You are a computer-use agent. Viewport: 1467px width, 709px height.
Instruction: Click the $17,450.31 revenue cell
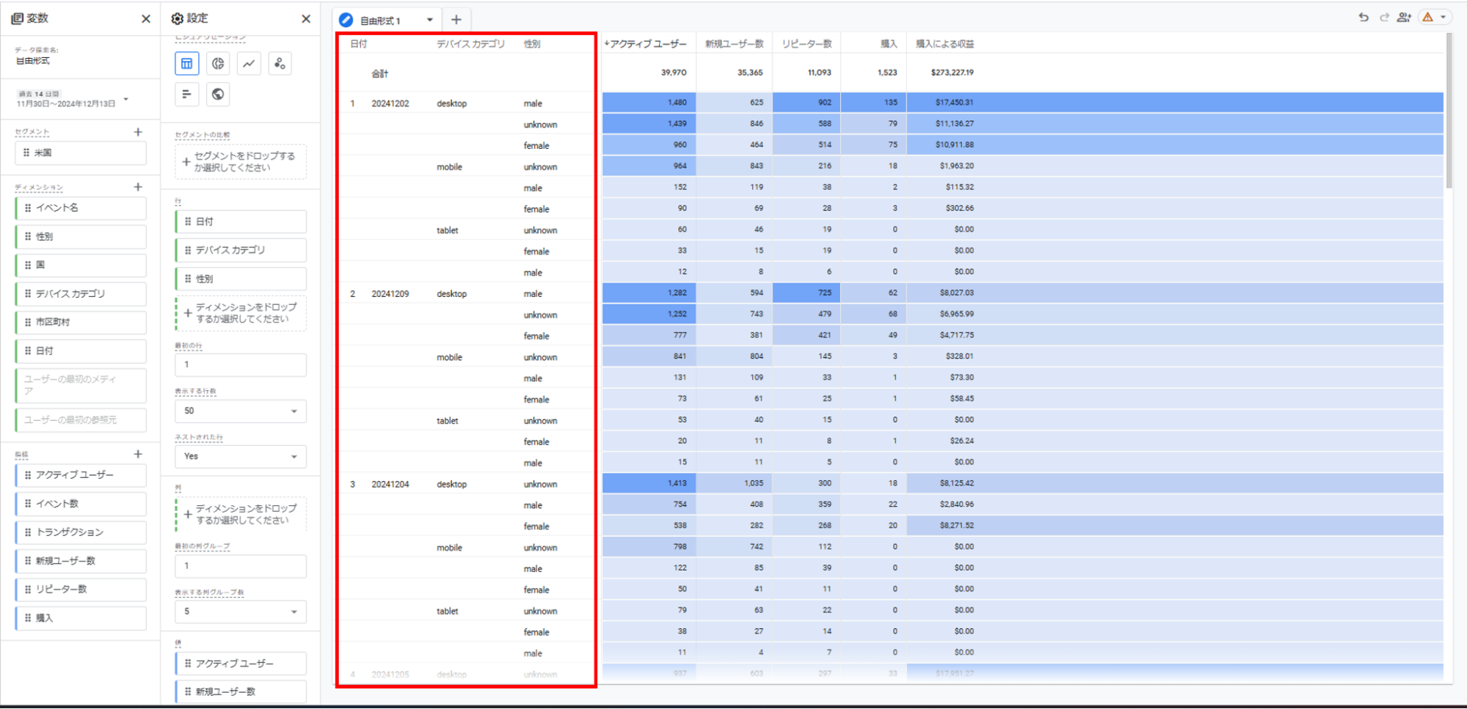(954, 103)
